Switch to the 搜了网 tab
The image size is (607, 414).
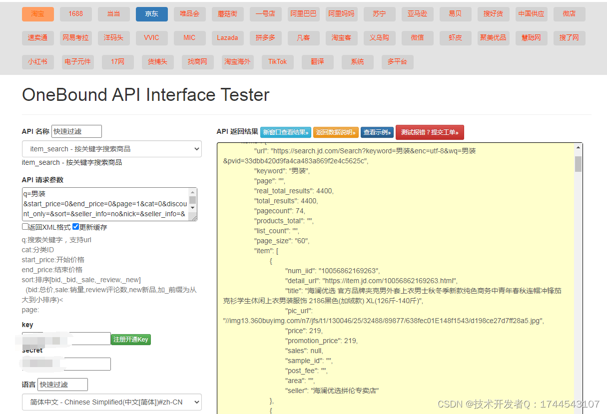[x=570, y=38]
